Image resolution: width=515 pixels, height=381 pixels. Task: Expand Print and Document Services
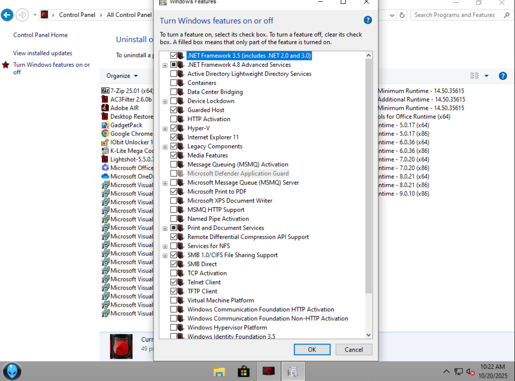(x=165, y=229)
